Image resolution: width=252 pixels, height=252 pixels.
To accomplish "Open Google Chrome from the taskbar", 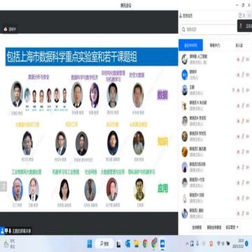I will coord(145,244).
